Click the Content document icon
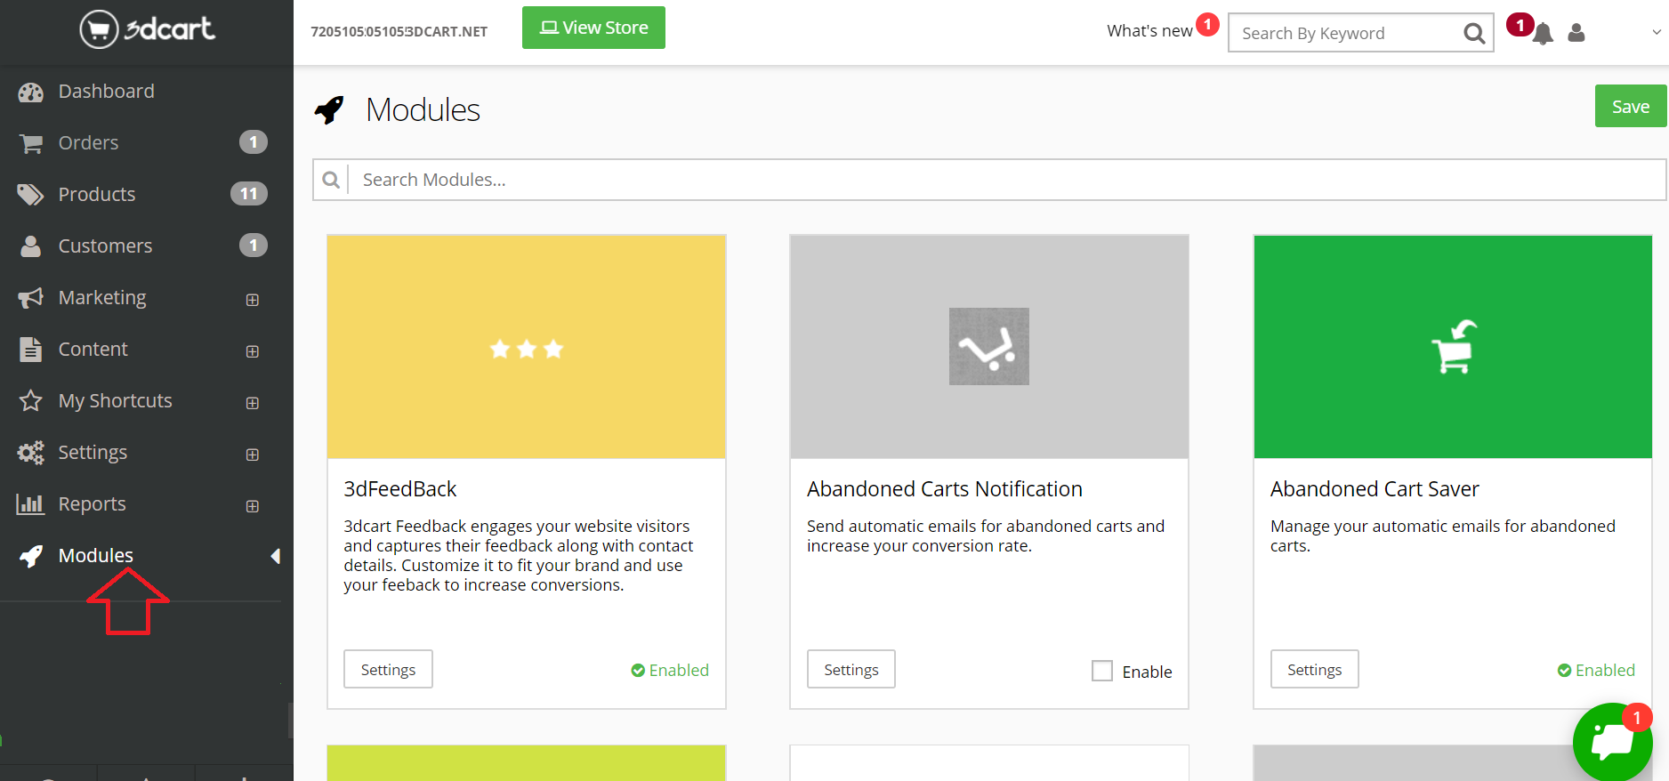 point(31,350)
